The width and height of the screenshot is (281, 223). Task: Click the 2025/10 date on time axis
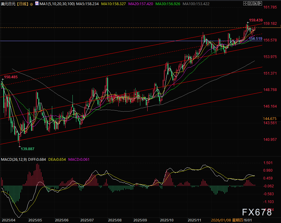(167, 221)
